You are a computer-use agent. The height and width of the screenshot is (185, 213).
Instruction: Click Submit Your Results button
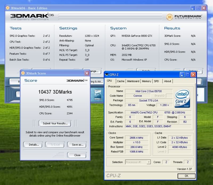point(55,123)
